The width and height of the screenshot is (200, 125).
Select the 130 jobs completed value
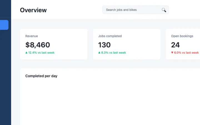click(x=104, y=45)
